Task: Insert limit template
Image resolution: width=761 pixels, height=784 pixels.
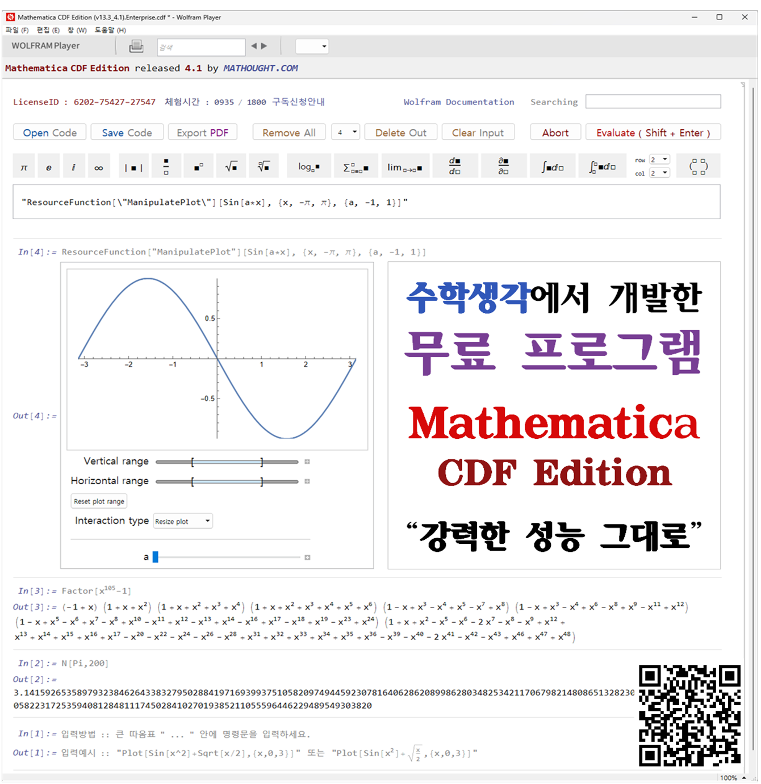Action: (x=404, y=167)
